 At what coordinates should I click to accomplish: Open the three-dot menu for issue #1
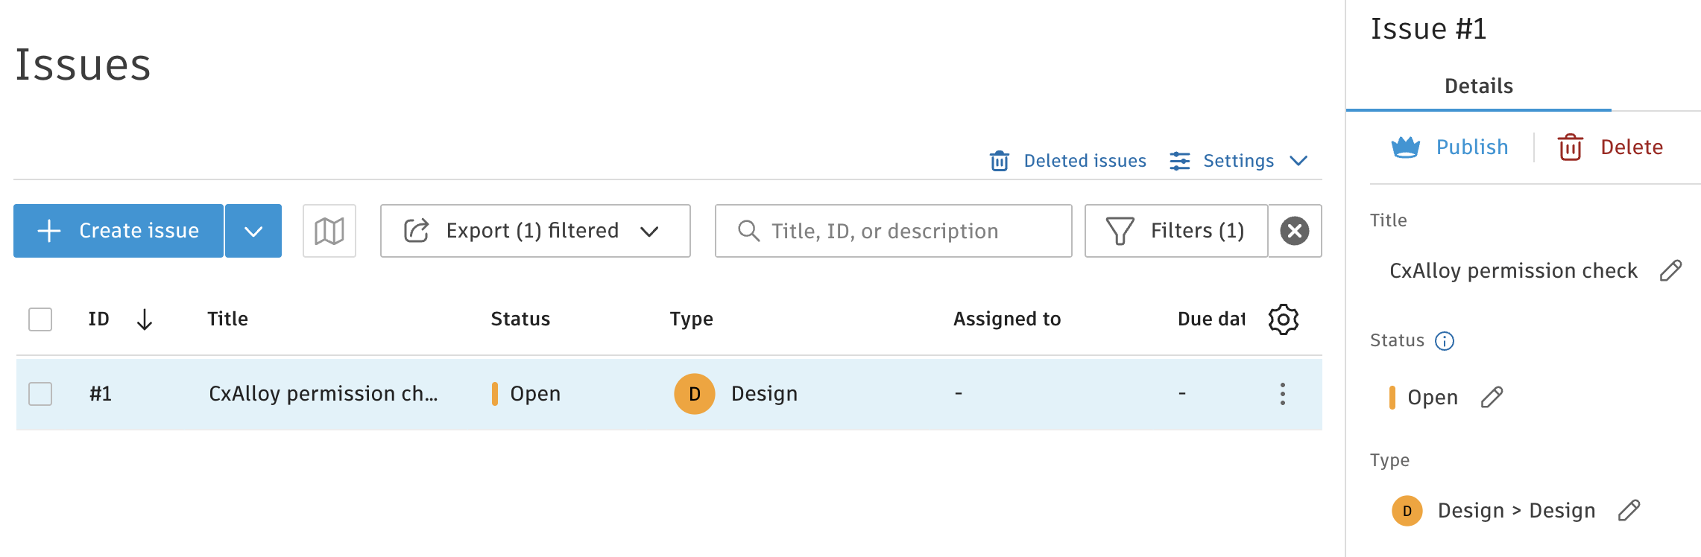[1282, 394]
